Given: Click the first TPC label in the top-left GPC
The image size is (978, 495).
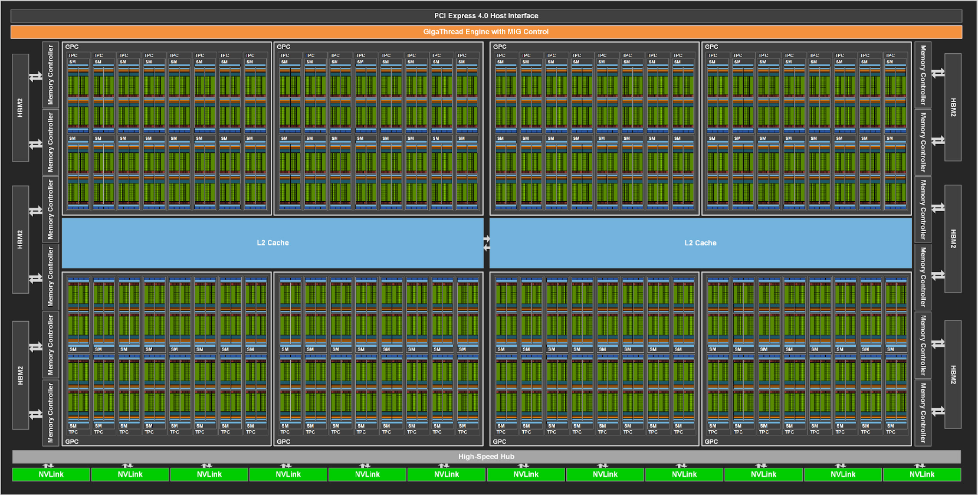Looking at the screenshot, I should (x=73, y=55).
